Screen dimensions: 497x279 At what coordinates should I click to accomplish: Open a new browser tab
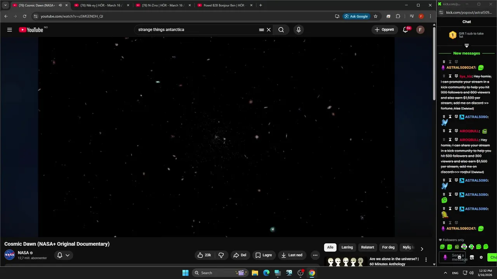[x=261, y=5]
